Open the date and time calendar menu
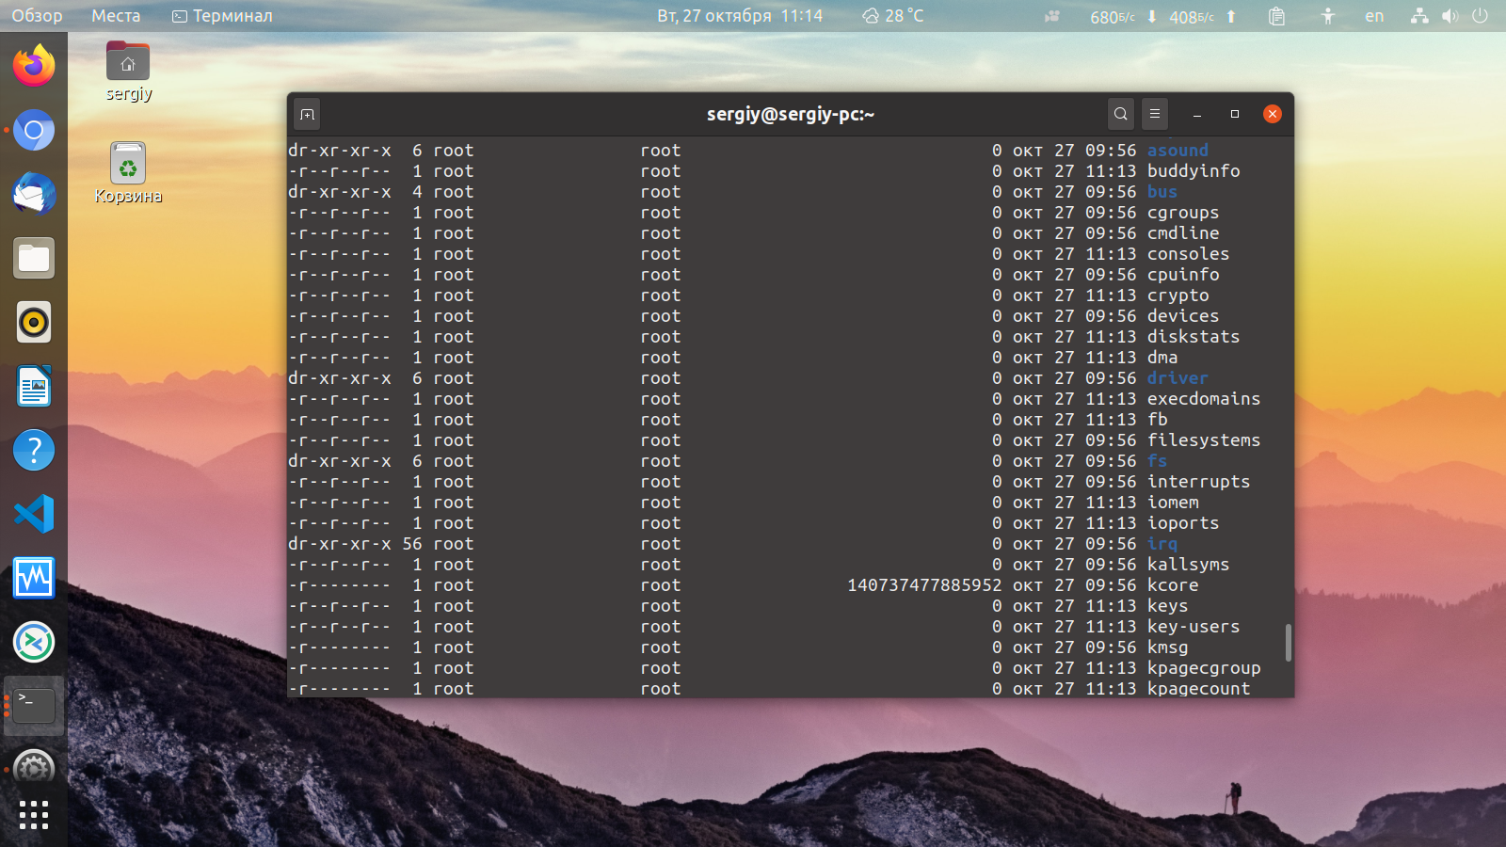The width and height of the screenshot is (1506, 847). click(740, 16)
